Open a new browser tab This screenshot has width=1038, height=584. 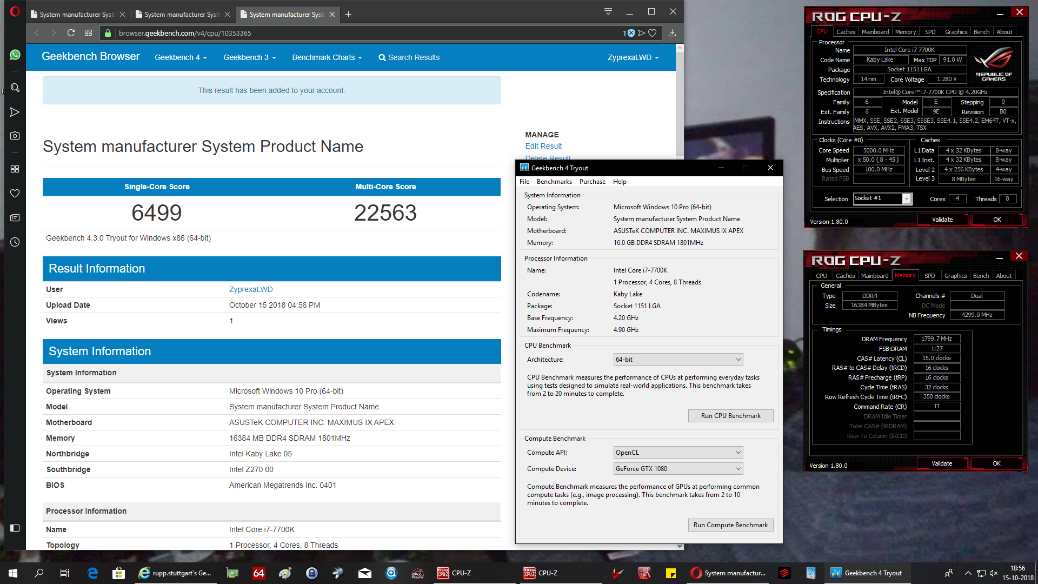[349, 15]
